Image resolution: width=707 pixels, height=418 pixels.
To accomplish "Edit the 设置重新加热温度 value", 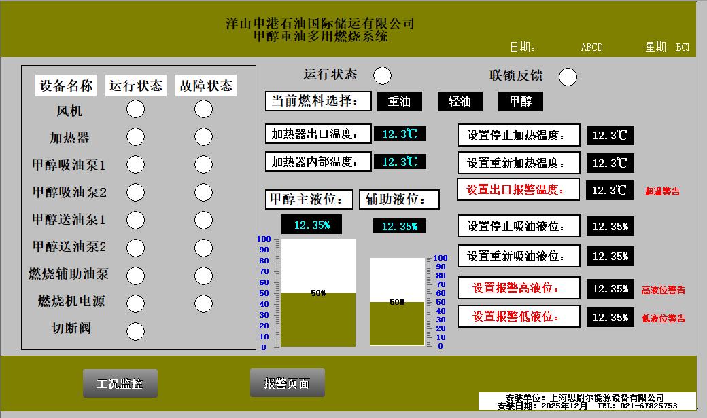I will 610,164.
